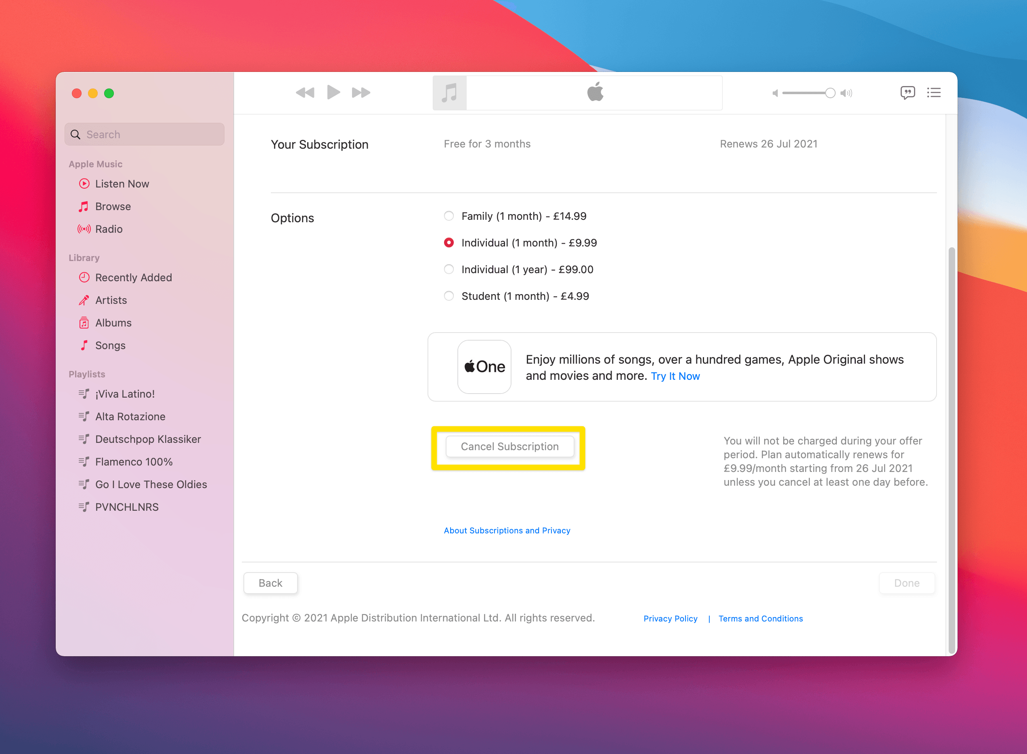
Task: Go back with the Back button
Action: pyautogui.click(x=270, y=583)
